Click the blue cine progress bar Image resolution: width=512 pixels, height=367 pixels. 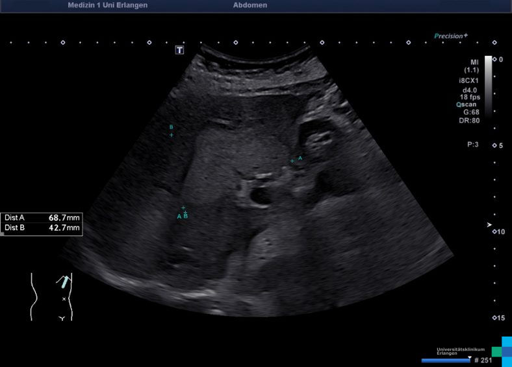point(446,360)
